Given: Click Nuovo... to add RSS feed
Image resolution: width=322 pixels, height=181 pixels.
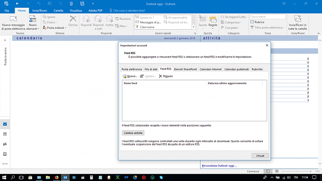Looking at the screenshot, I should coord(130,76).
